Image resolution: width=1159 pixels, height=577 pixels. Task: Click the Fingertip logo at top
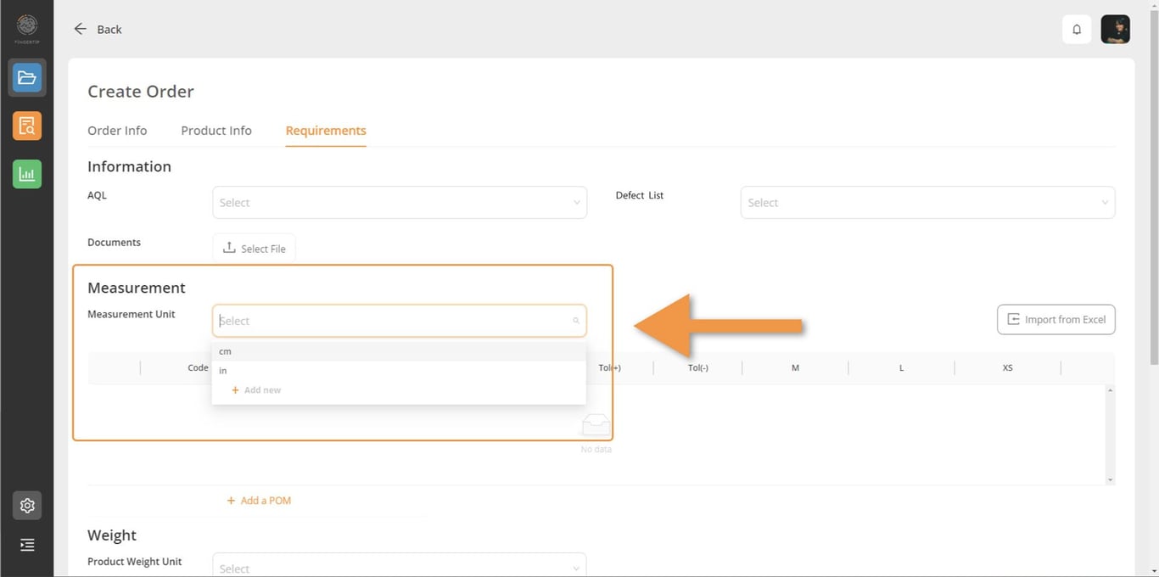[27, 27]
